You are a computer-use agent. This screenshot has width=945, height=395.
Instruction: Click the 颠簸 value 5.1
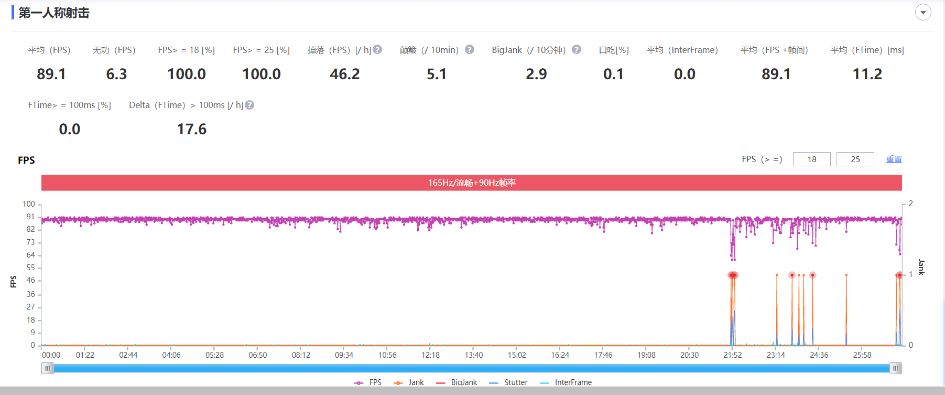[x=437, y=74]
